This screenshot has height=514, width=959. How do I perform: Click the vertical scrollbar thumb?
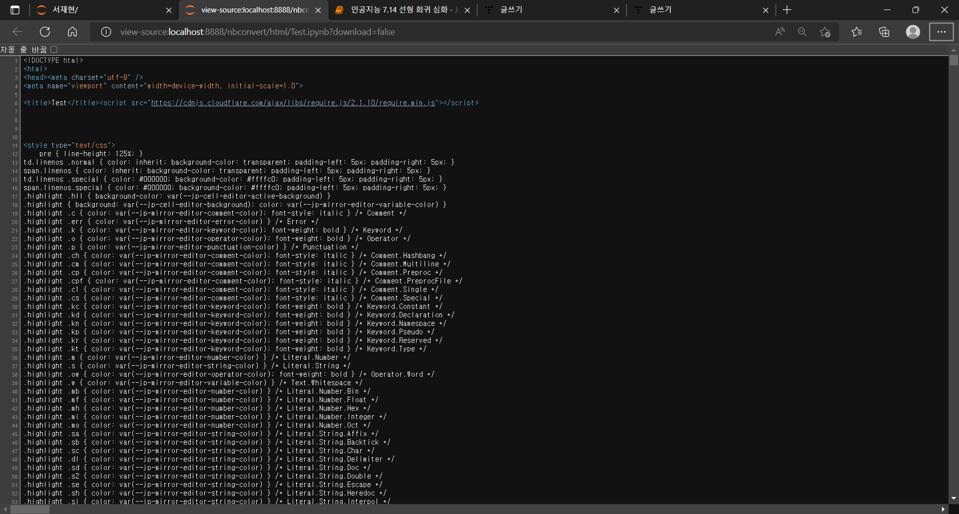[x=954, y=60]
